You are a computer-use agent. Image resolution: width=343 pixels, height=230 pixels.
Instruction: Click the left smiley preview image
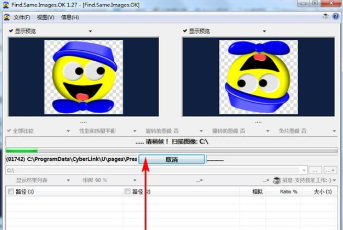coord(84,77)
